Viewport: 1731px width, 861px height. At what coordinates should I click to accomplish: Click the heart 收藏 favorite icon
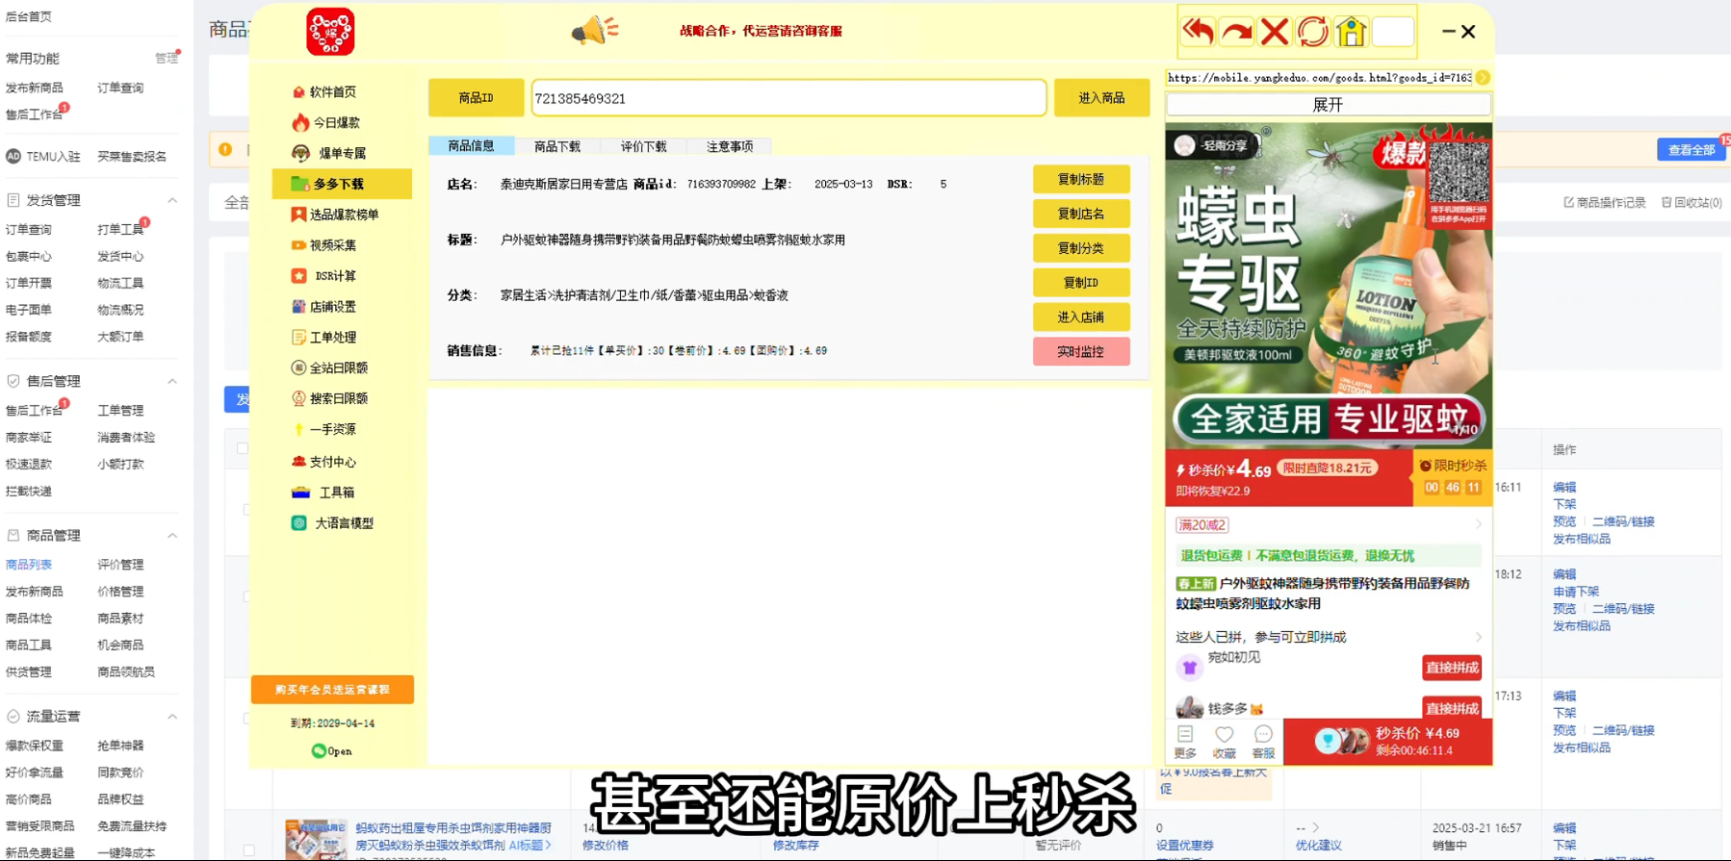[1224, 741]
